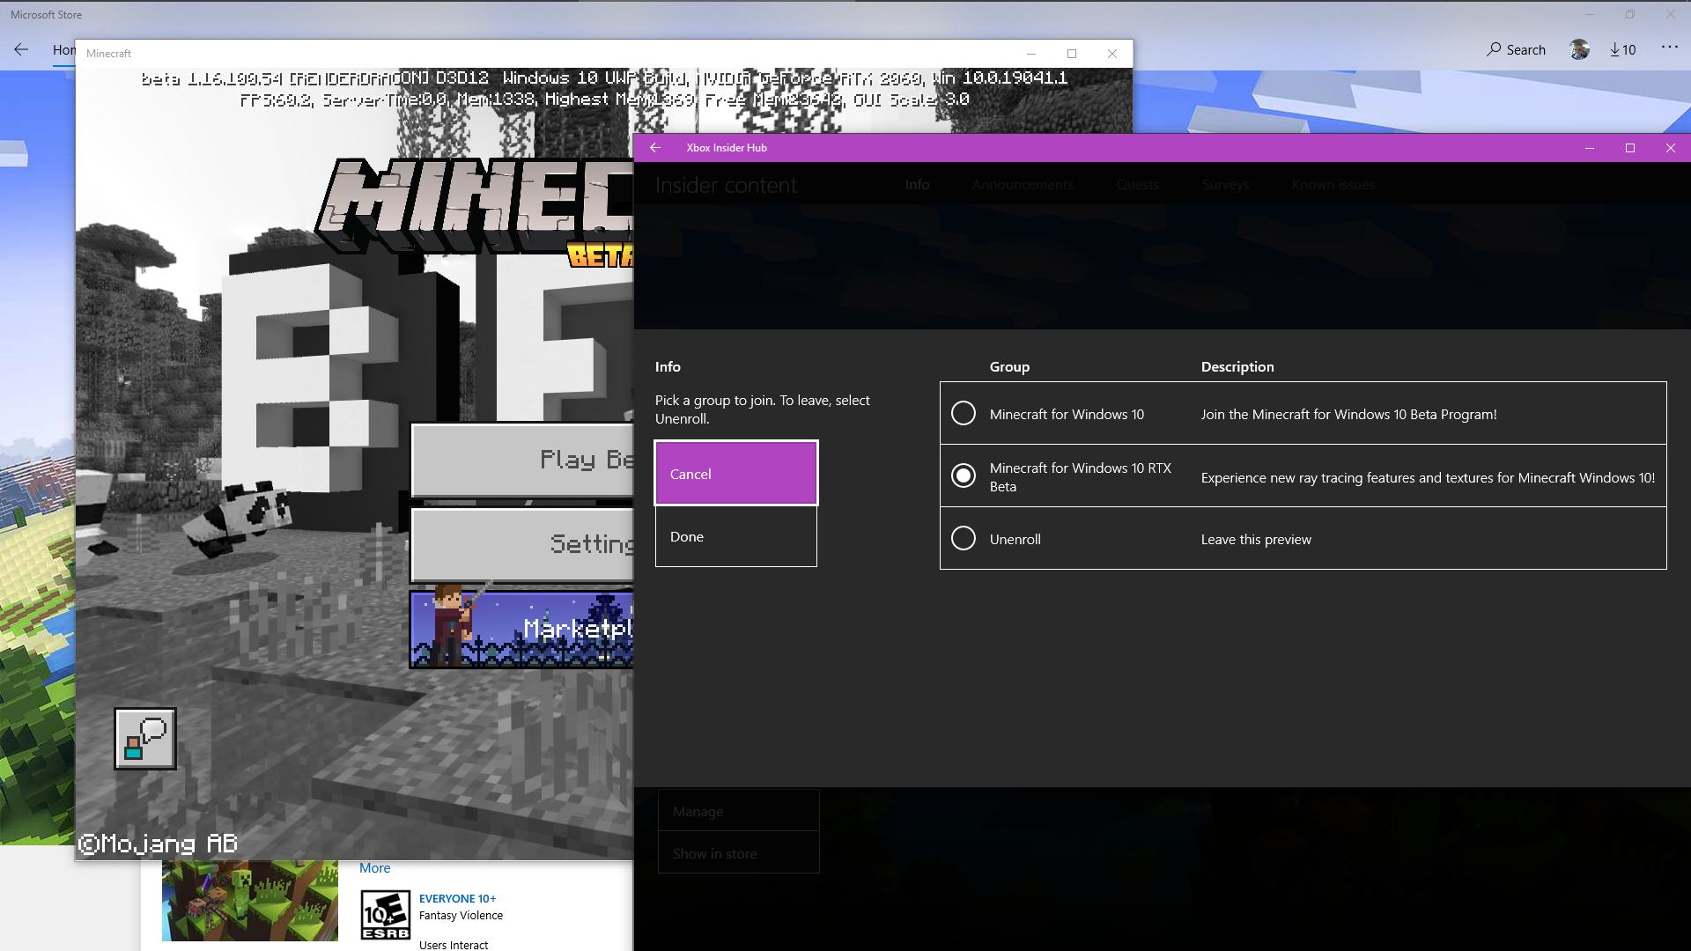Switch to the Quests tab
Screen dimensions: 1691x951
tap(1137, 185)
